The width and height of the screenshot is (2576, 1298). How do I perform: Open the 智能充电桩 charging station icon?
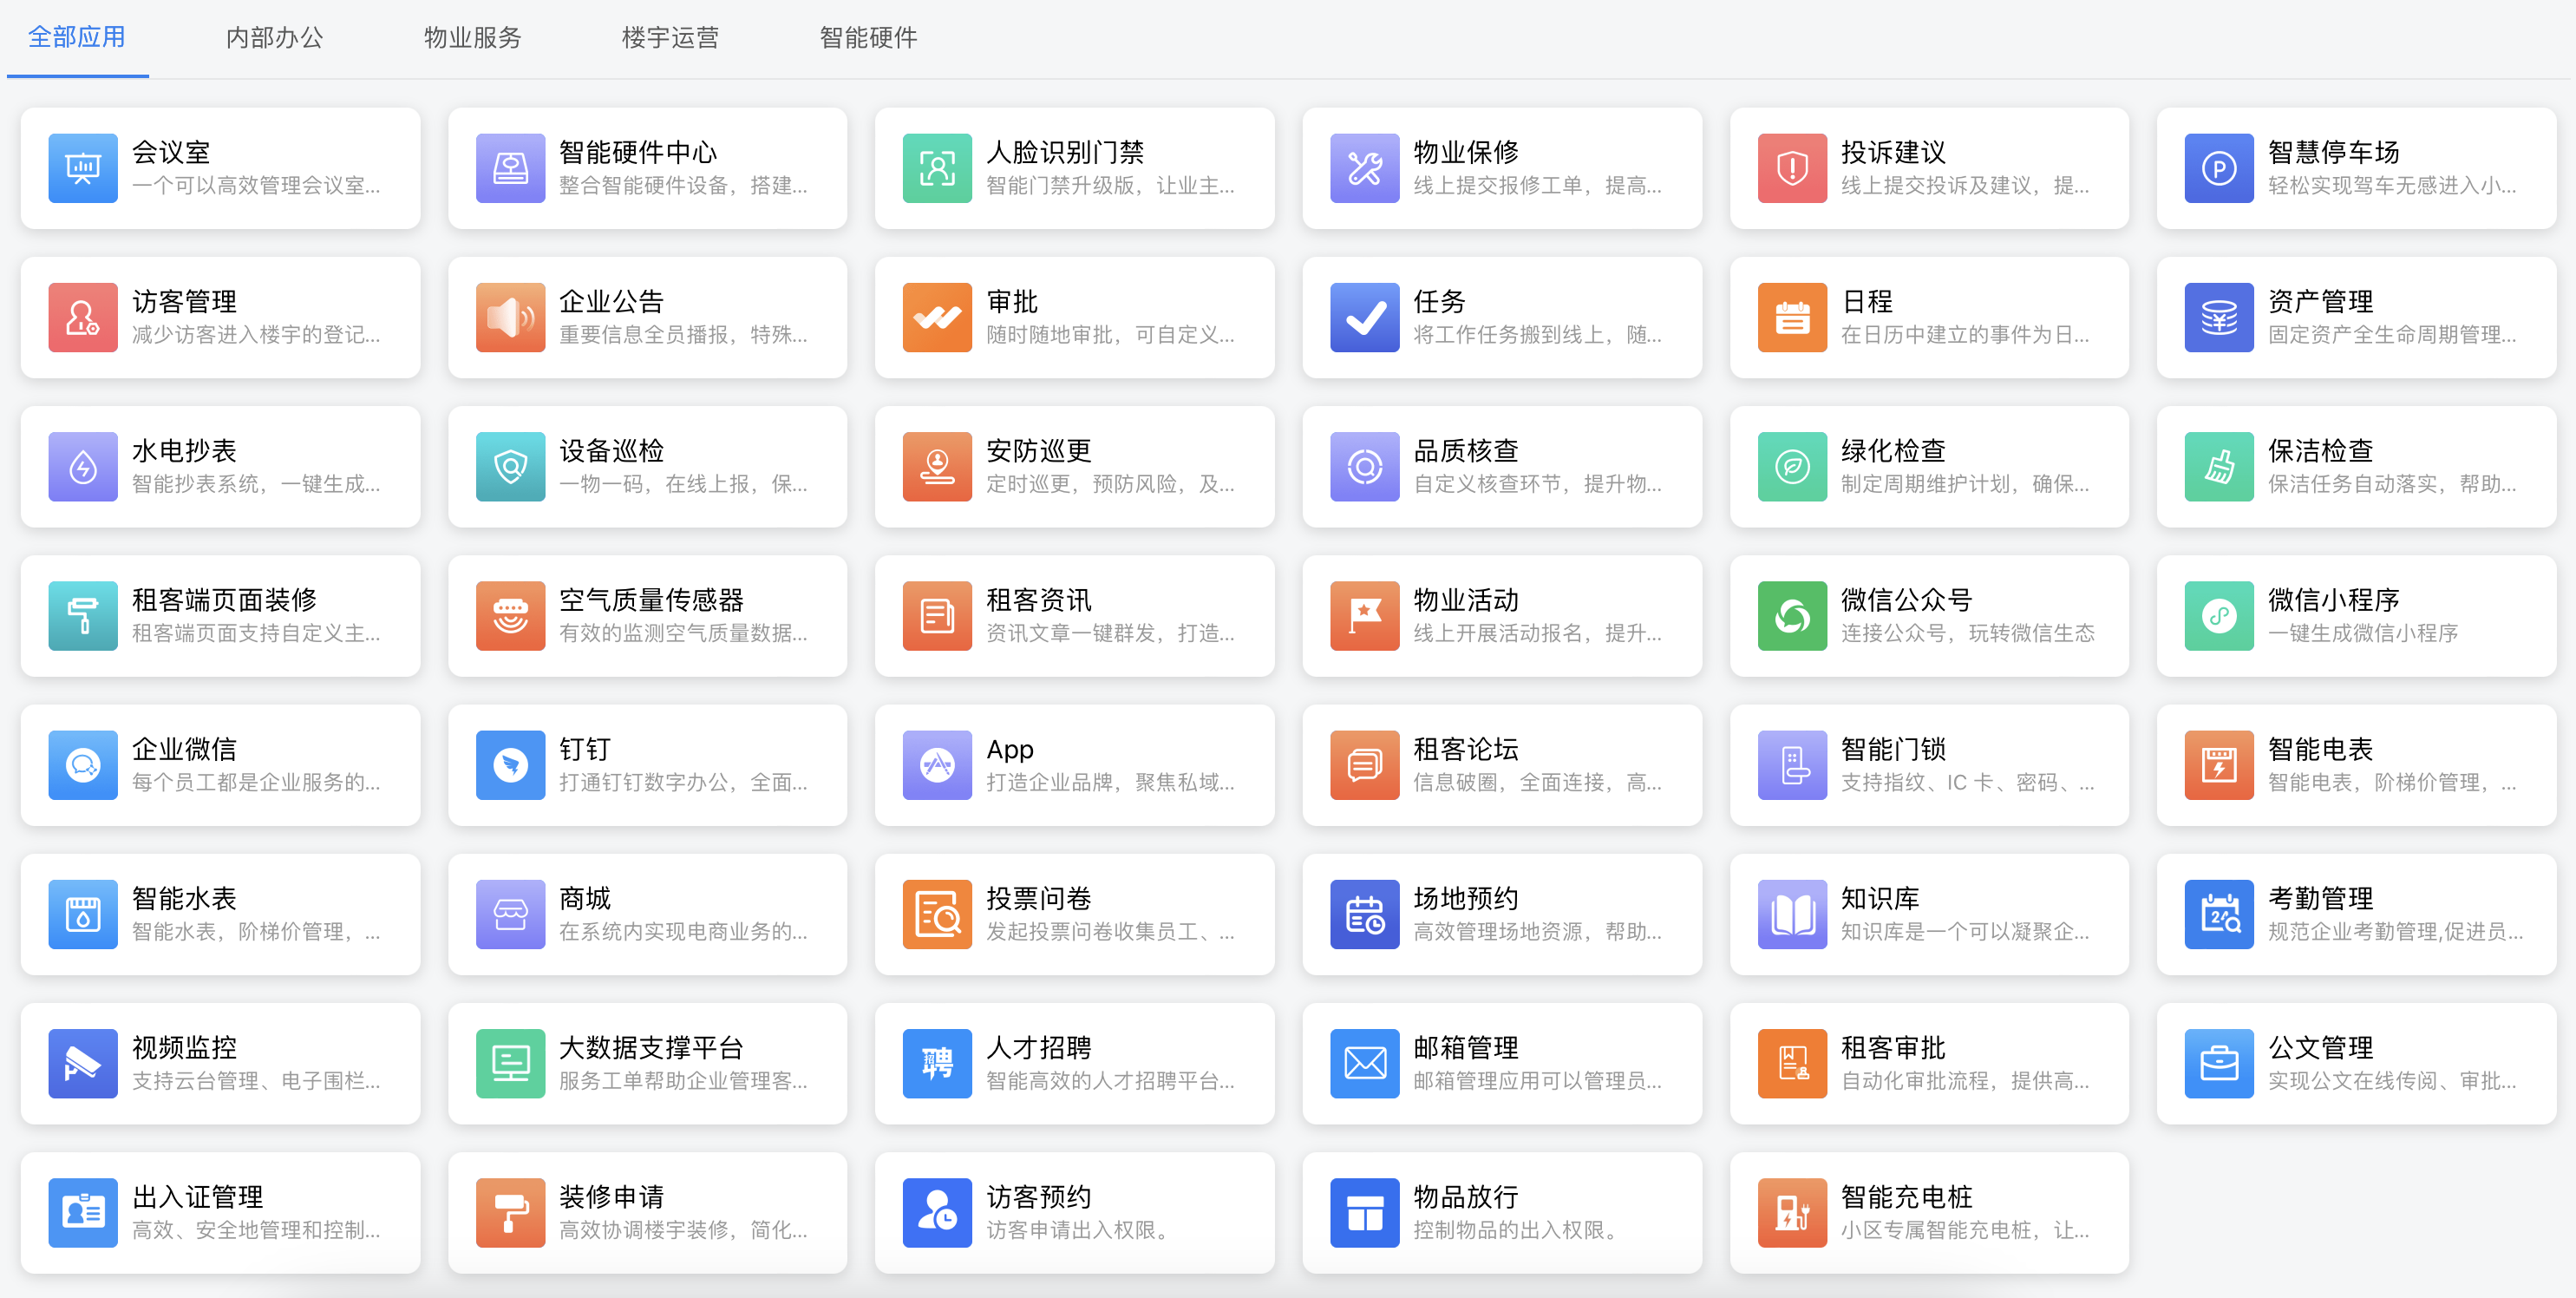pyautogui.click(x=1791, y=1212)
